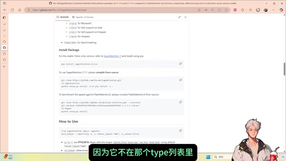Open the pink extension icon in toolbar

coord(235,10)
